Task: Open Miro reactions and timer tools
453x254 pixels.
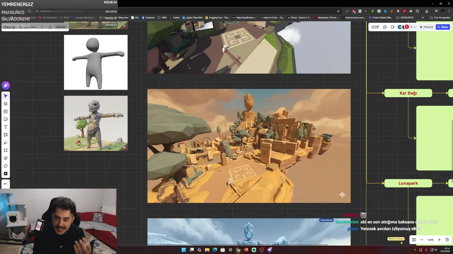Action: [375, 27]
